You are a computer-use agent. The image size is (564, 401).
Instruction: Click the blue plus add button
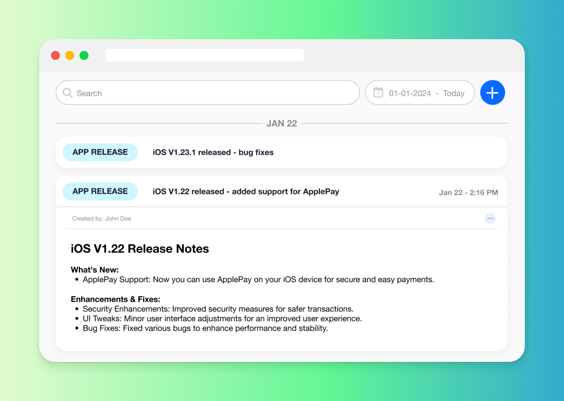[x=492, y=93]
